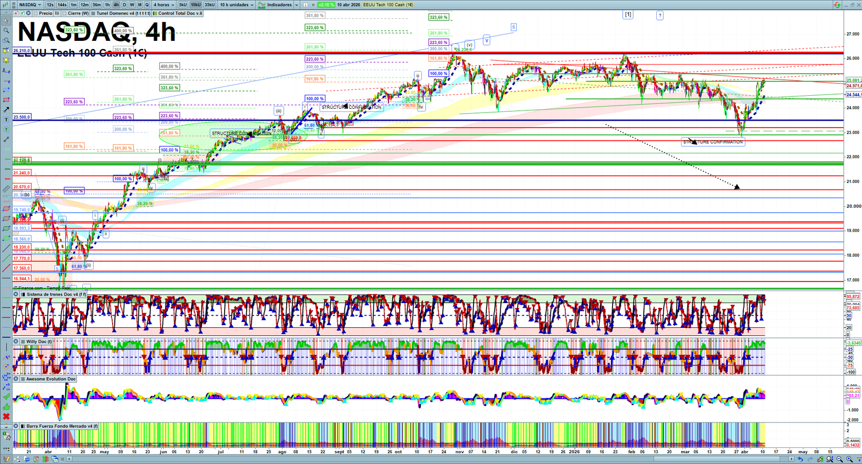Close the Willy Doc indicator panel

(x=16, y=341)
